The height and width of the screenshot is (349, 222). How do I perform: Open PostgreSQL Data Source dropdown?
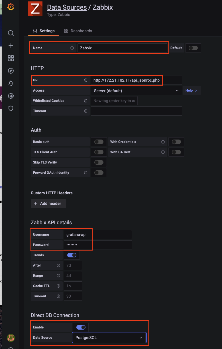pos(109,338)
